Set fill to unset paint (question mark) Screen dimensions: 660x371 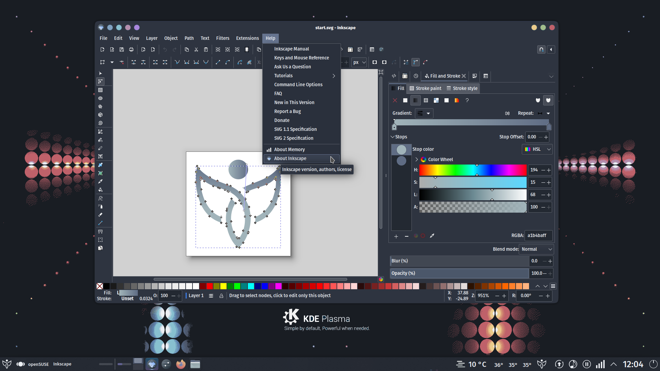[467, 100]
